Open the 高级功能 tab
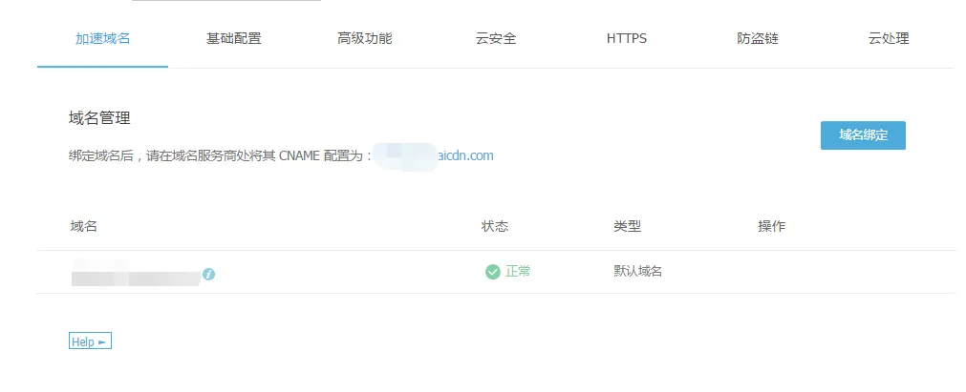 [365, 39]
